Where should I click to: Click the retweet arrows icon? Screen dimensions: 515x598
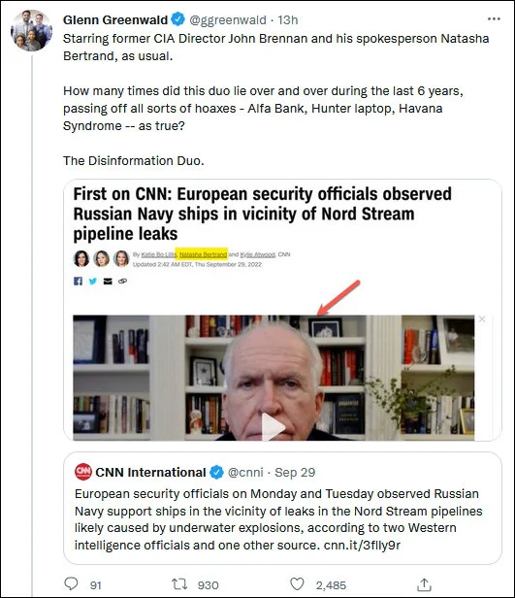179,583
